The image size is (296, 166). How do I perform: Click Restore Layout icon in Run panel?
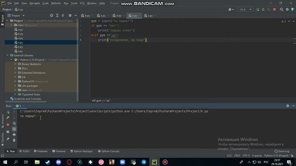tap(8, 132)
